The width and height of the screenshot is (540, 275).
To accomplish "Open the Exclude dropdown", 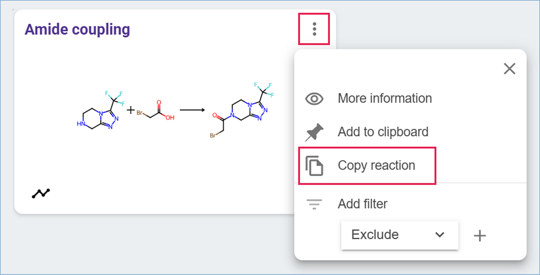I will point(399,235).
